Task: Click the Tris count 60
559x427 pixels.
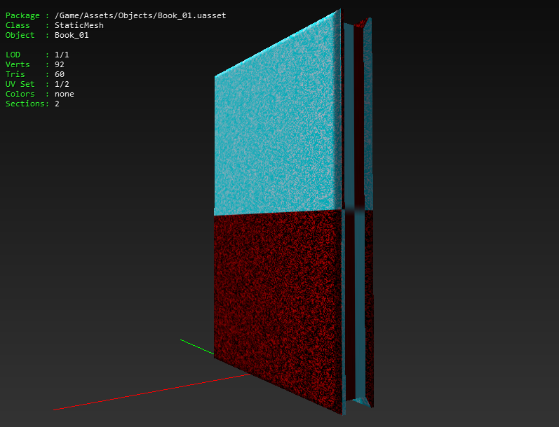Action: pos(60,74)
